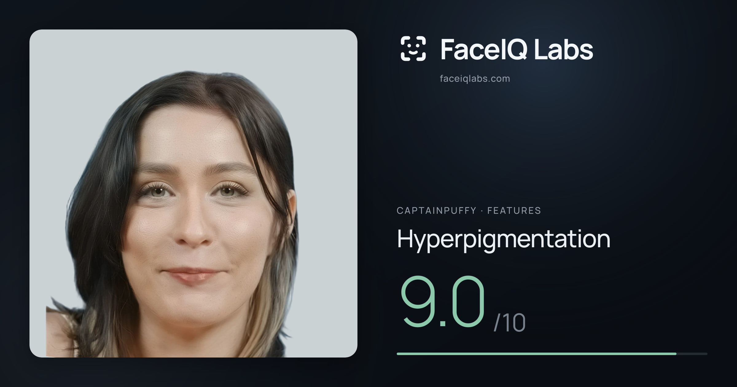Click the 9.0 score value
Screen dimensions: 737x387
point(443,302)
